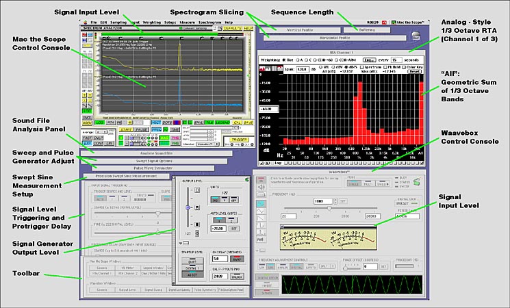Image resolution: width=510 pixels, height=308 pixels.
Task: Select the sawtooth ramp waveform icon in Waavebox
Action: (x=262, y=218)
